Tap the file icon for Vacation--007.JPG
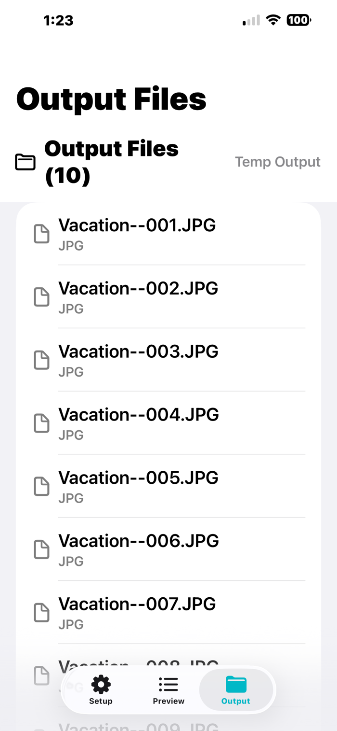Screen dimensions: 337x731 [41, 613]
